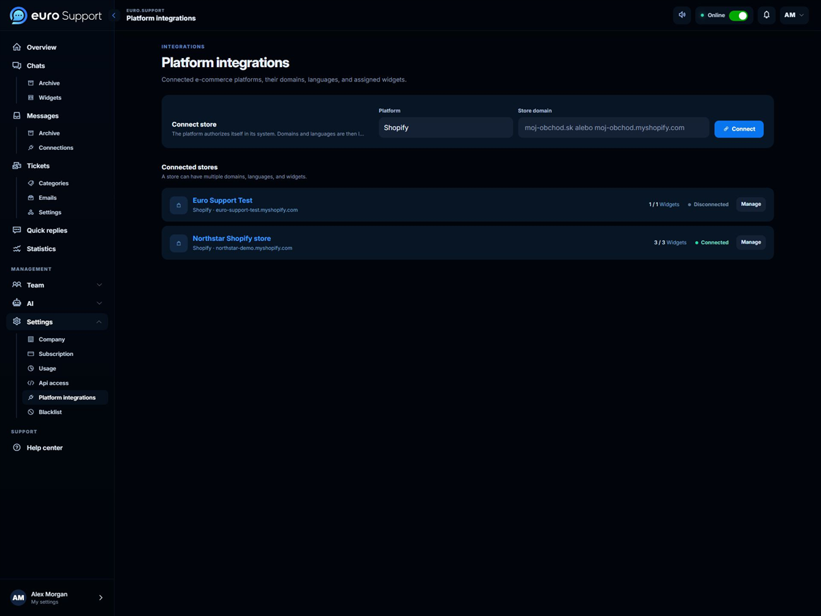Toggle the Online status switch
The height and width of the screenshot is (616, 821).
point(738,15)
